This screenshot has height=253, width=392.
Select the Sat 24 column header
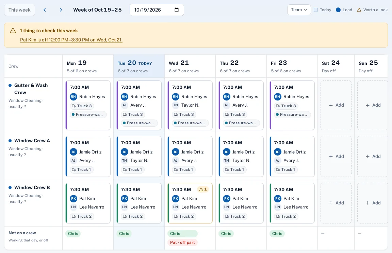(336, 66)
